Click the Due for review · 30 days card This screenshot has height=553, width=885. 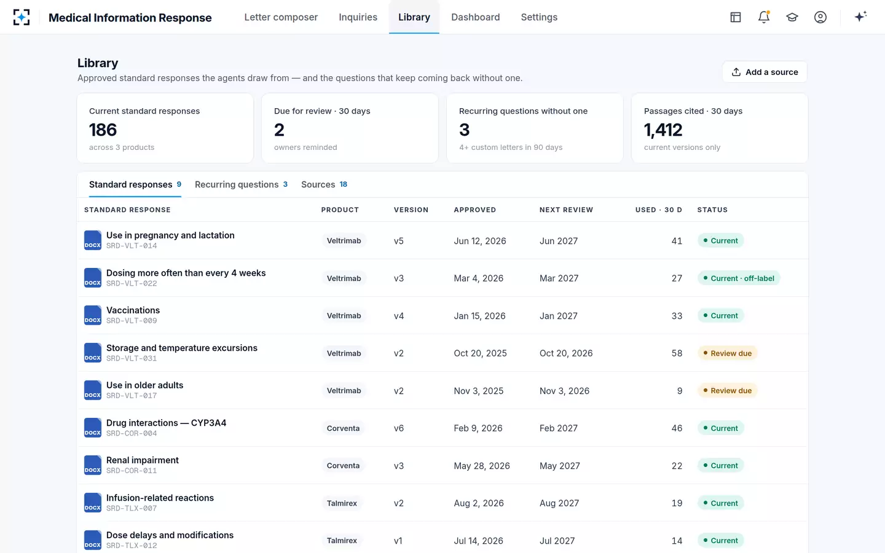click(350, 128)
